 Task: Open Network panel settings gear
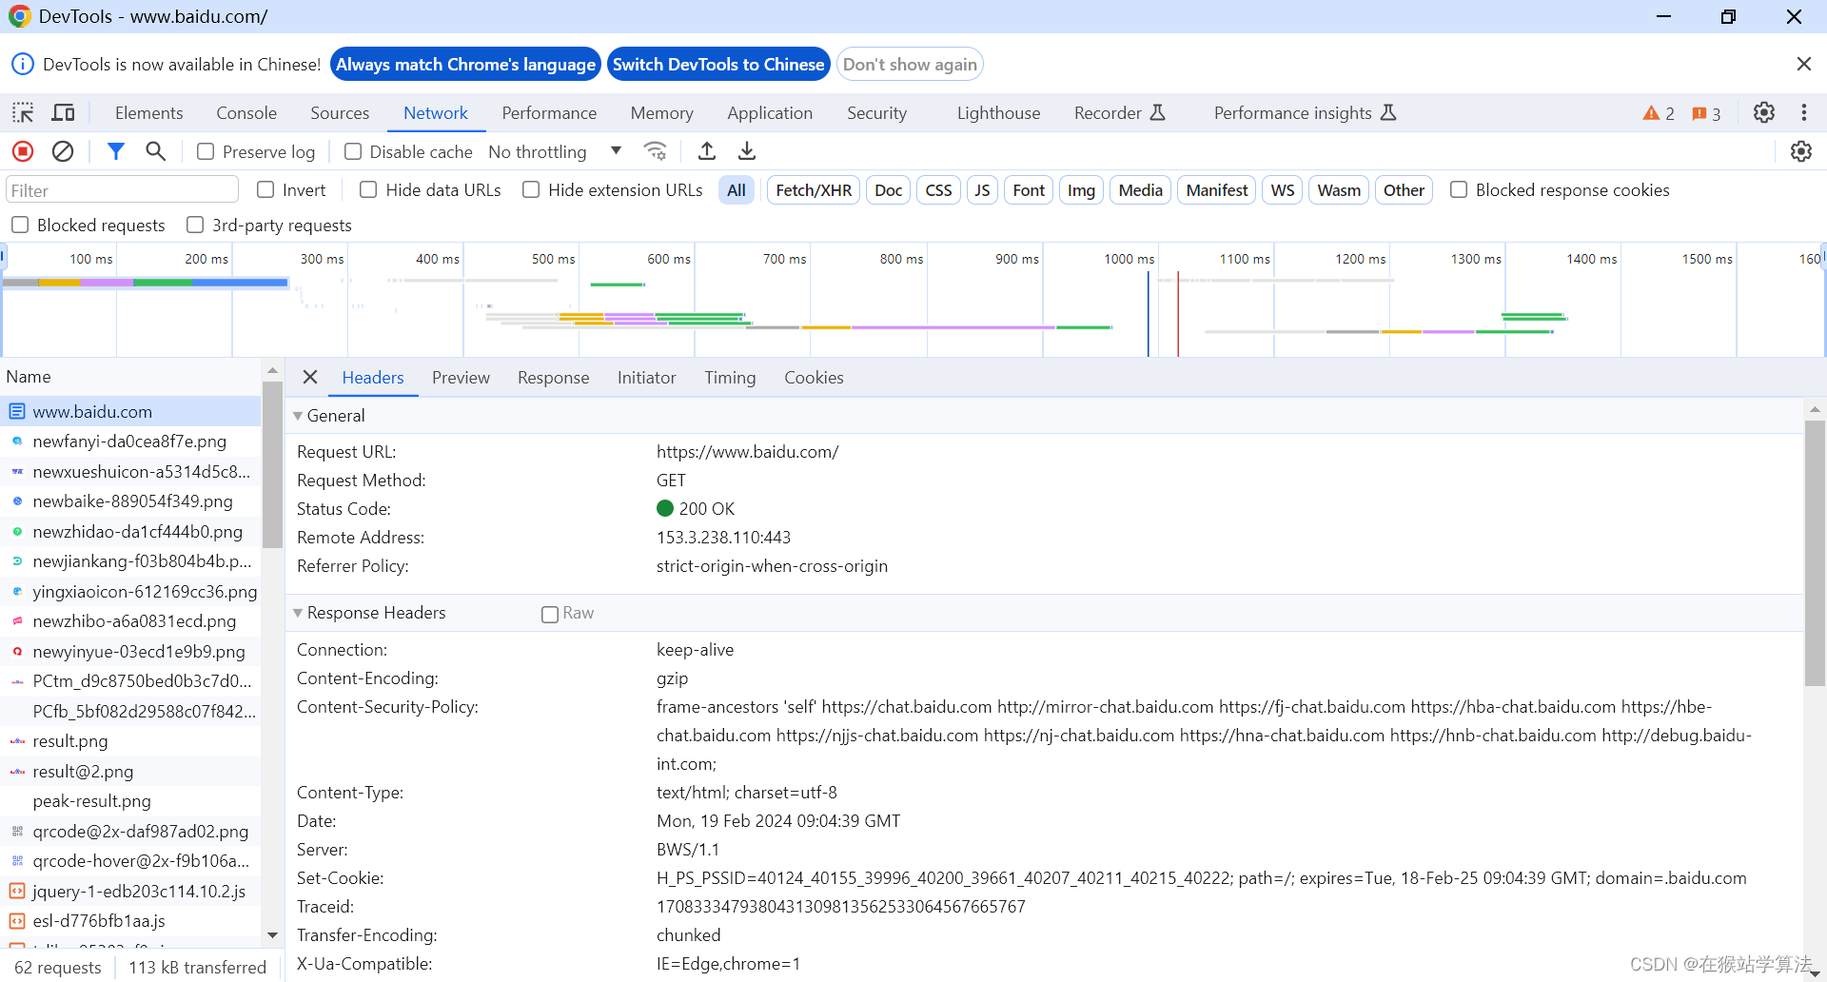click(x=1801, y=151)
